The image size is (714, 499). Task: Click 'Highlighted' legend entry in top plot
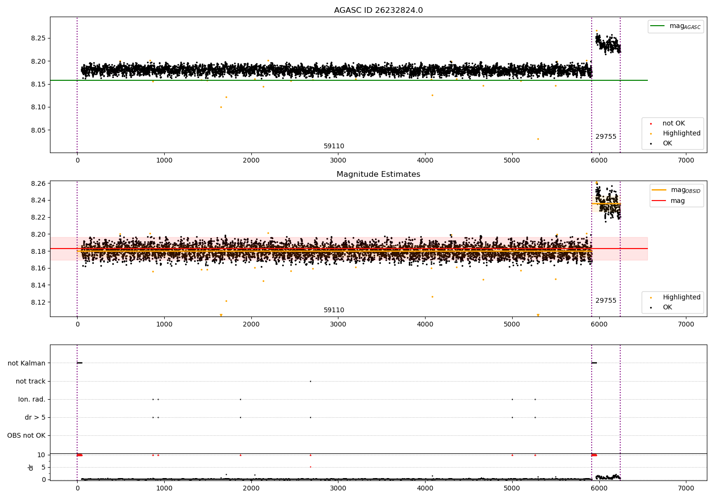(x=674, y=134)
